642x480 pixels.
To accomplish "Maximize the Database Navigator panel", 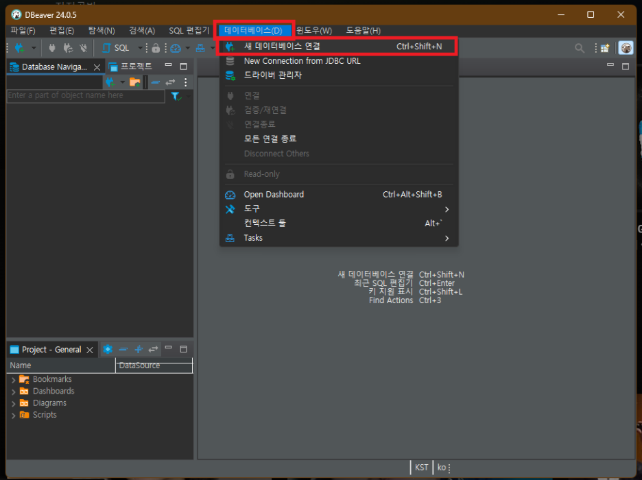I will coord(183,67).
